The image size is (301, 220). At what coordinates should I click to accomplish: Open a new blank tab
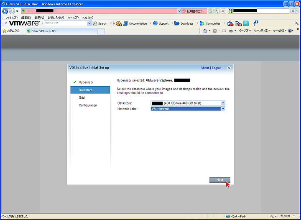click(101, 31)
